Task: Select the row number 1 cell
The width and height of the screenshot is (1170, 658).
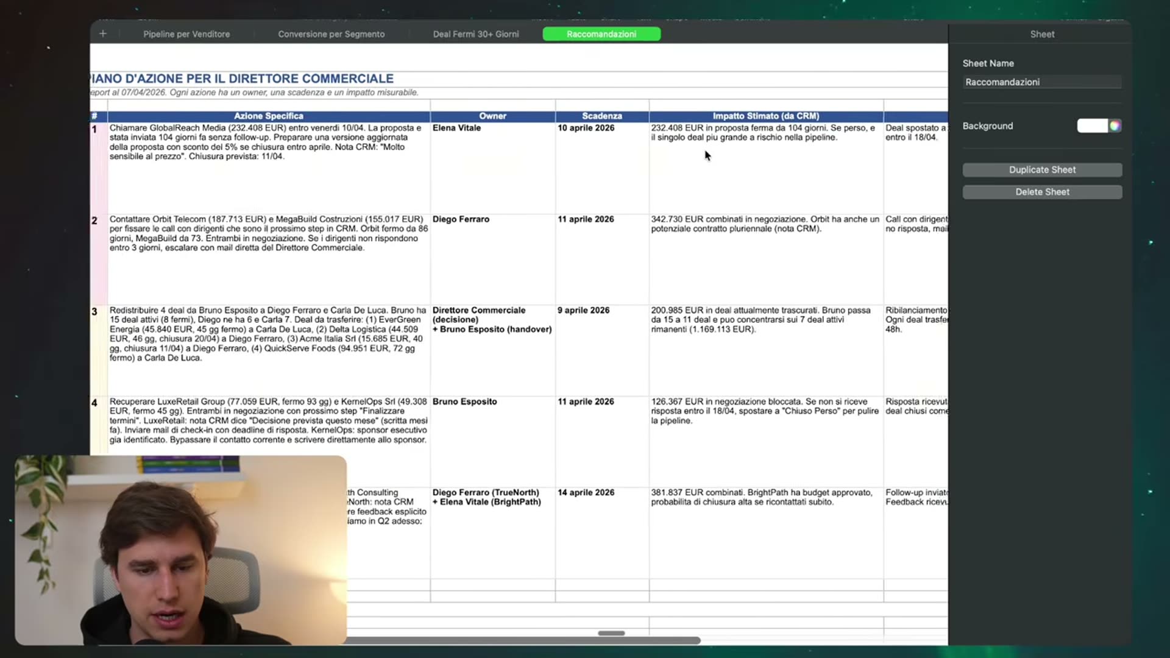Action: point(98,168)
